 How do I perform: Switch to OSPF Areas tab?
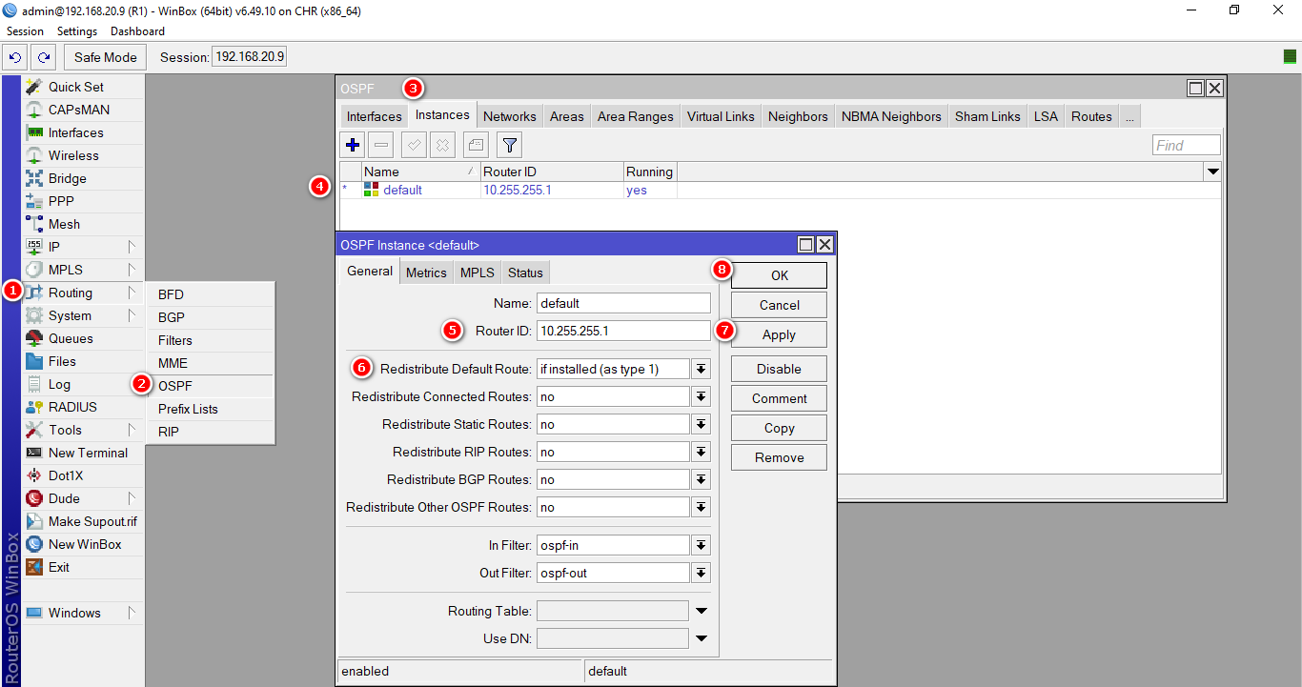tap(566, 116)
